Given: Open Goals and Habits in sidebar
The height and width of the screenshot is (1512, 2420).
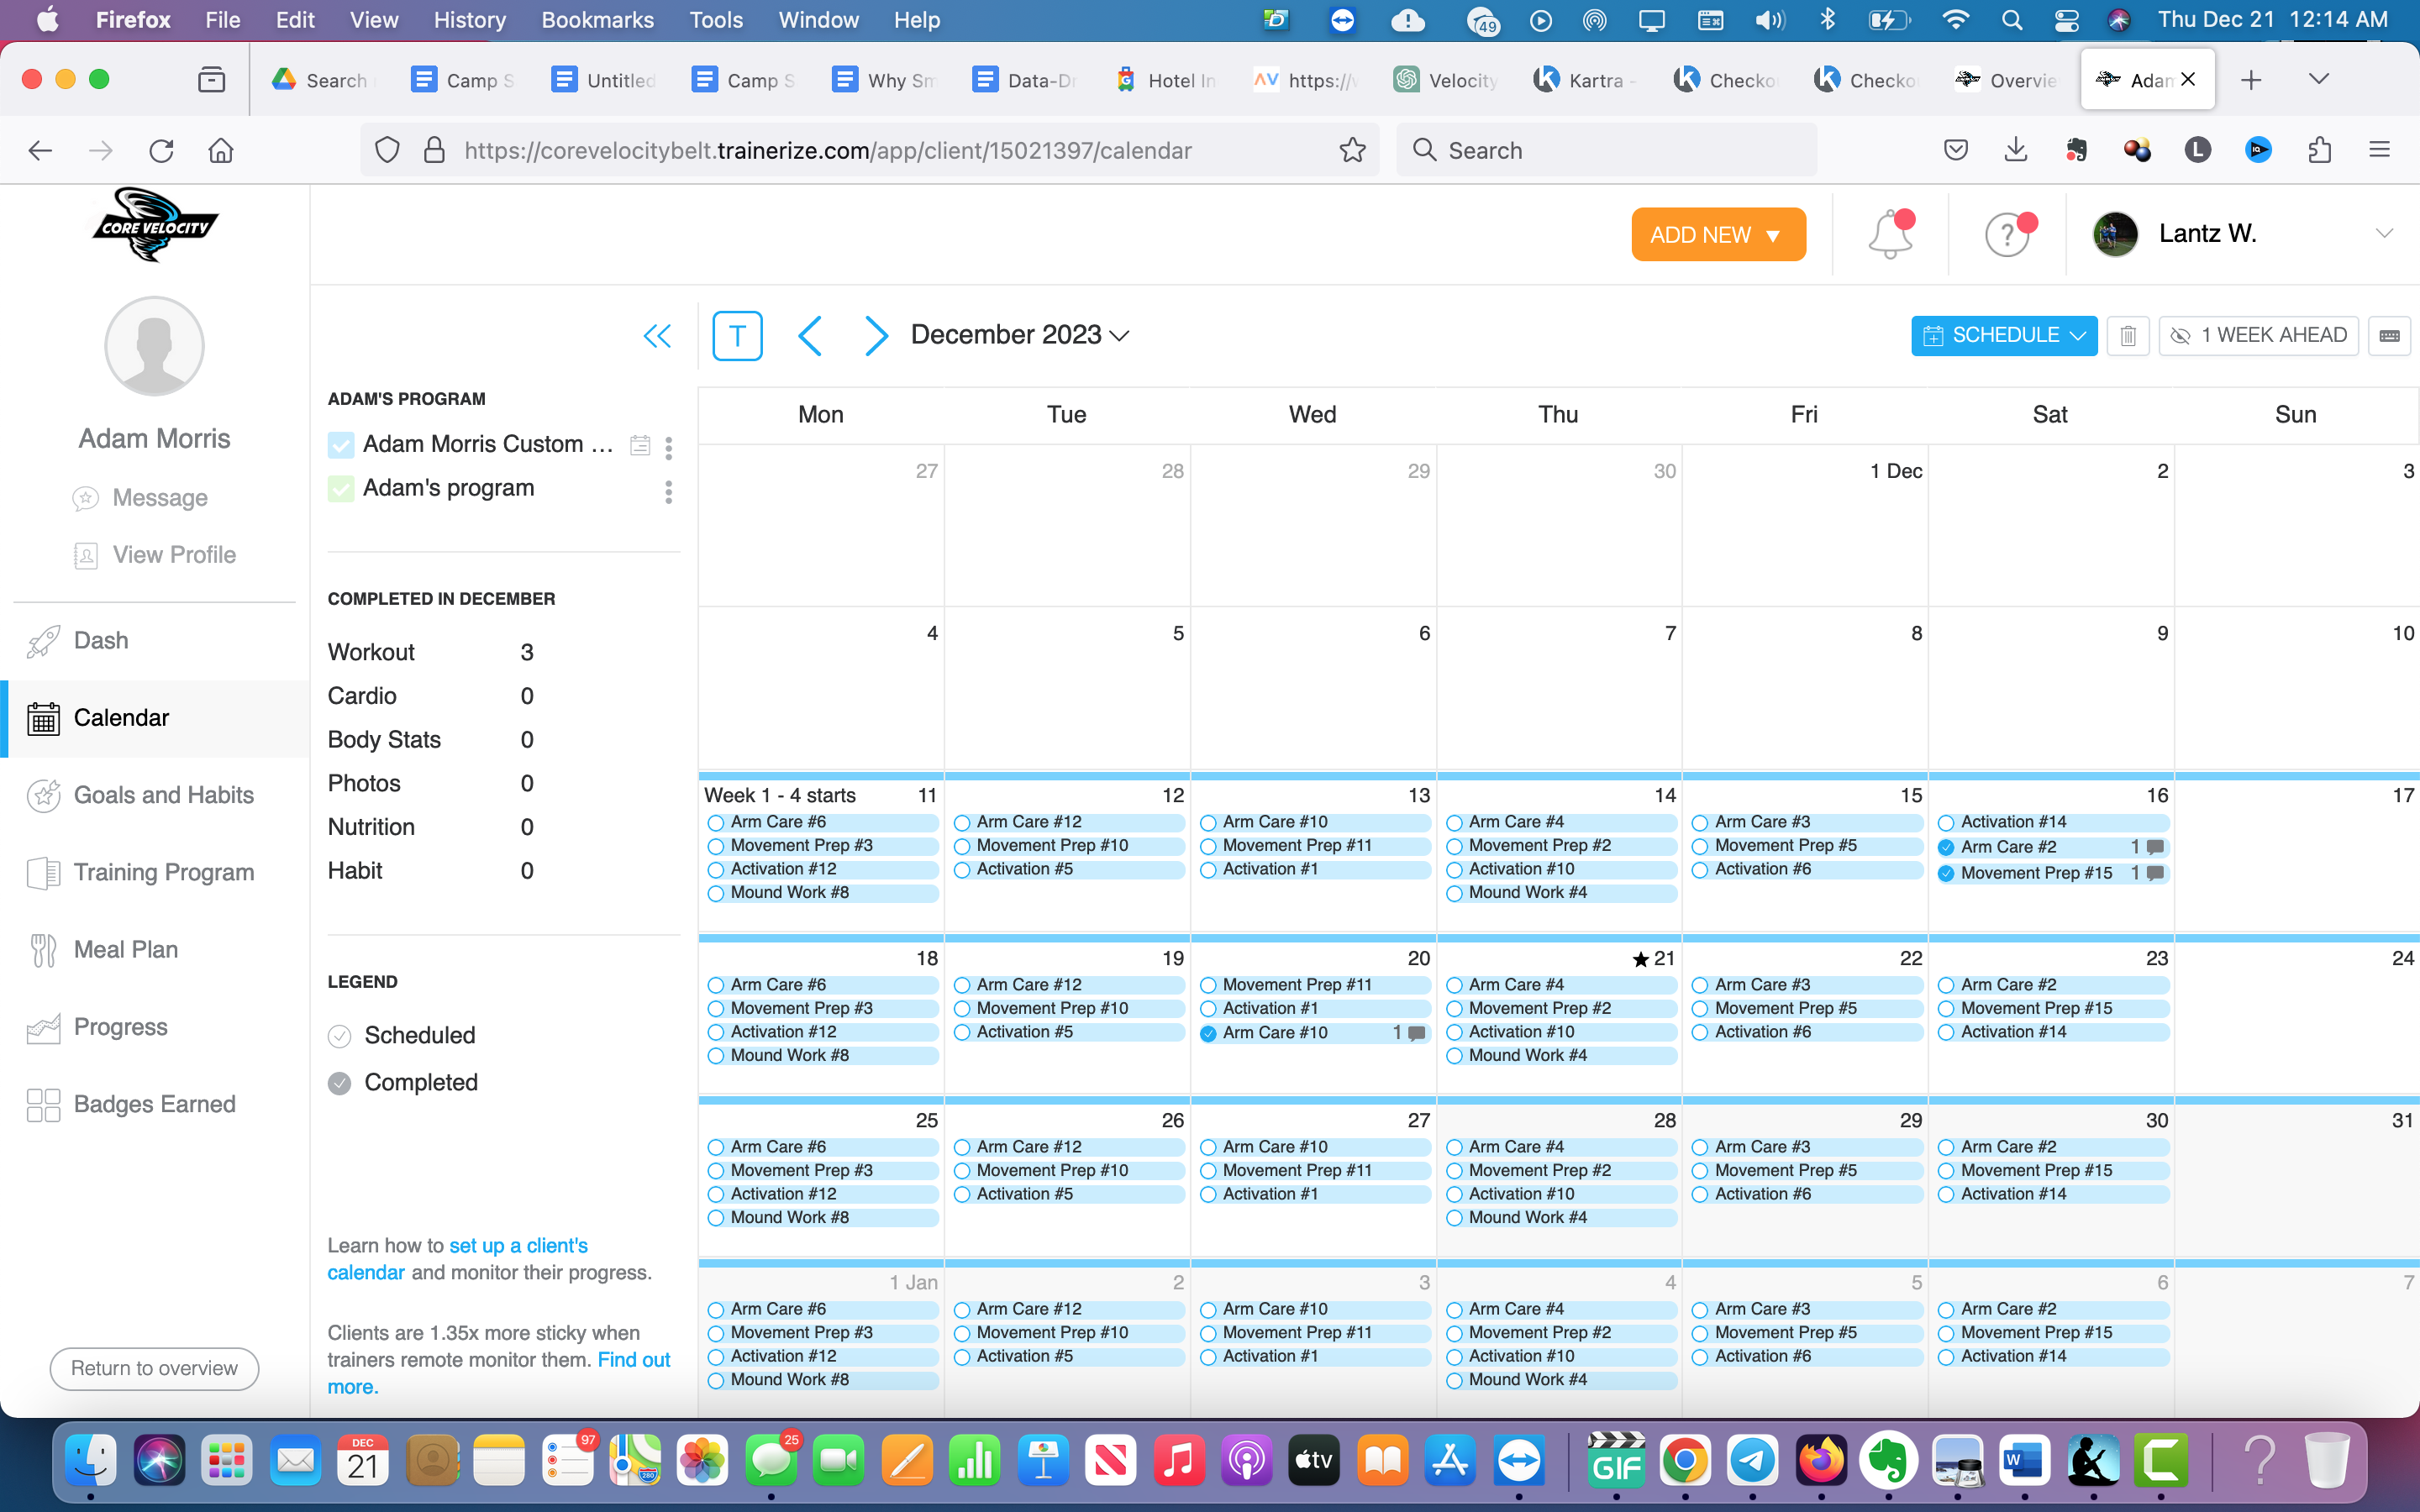Looking at the screenshot, I should click(163, 795).
